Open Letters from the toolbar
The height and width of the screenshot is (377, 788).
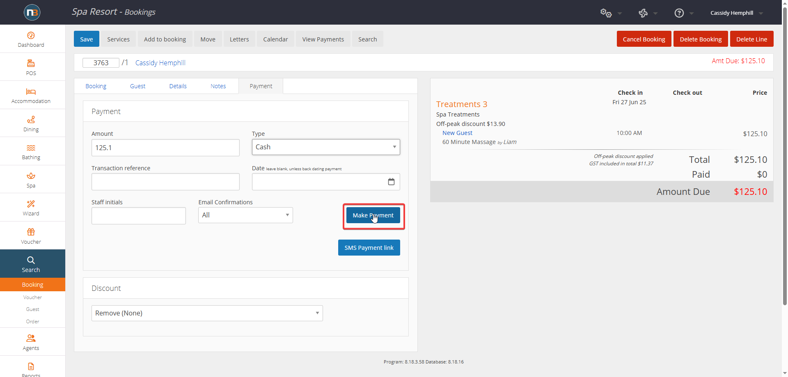click(239, 39)
